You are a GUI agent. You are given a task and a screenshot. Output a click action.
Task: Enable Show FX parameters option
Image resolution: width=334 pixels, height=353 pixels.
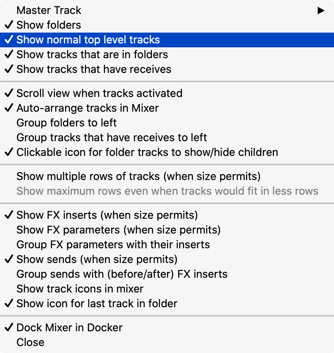pos(119,230)
